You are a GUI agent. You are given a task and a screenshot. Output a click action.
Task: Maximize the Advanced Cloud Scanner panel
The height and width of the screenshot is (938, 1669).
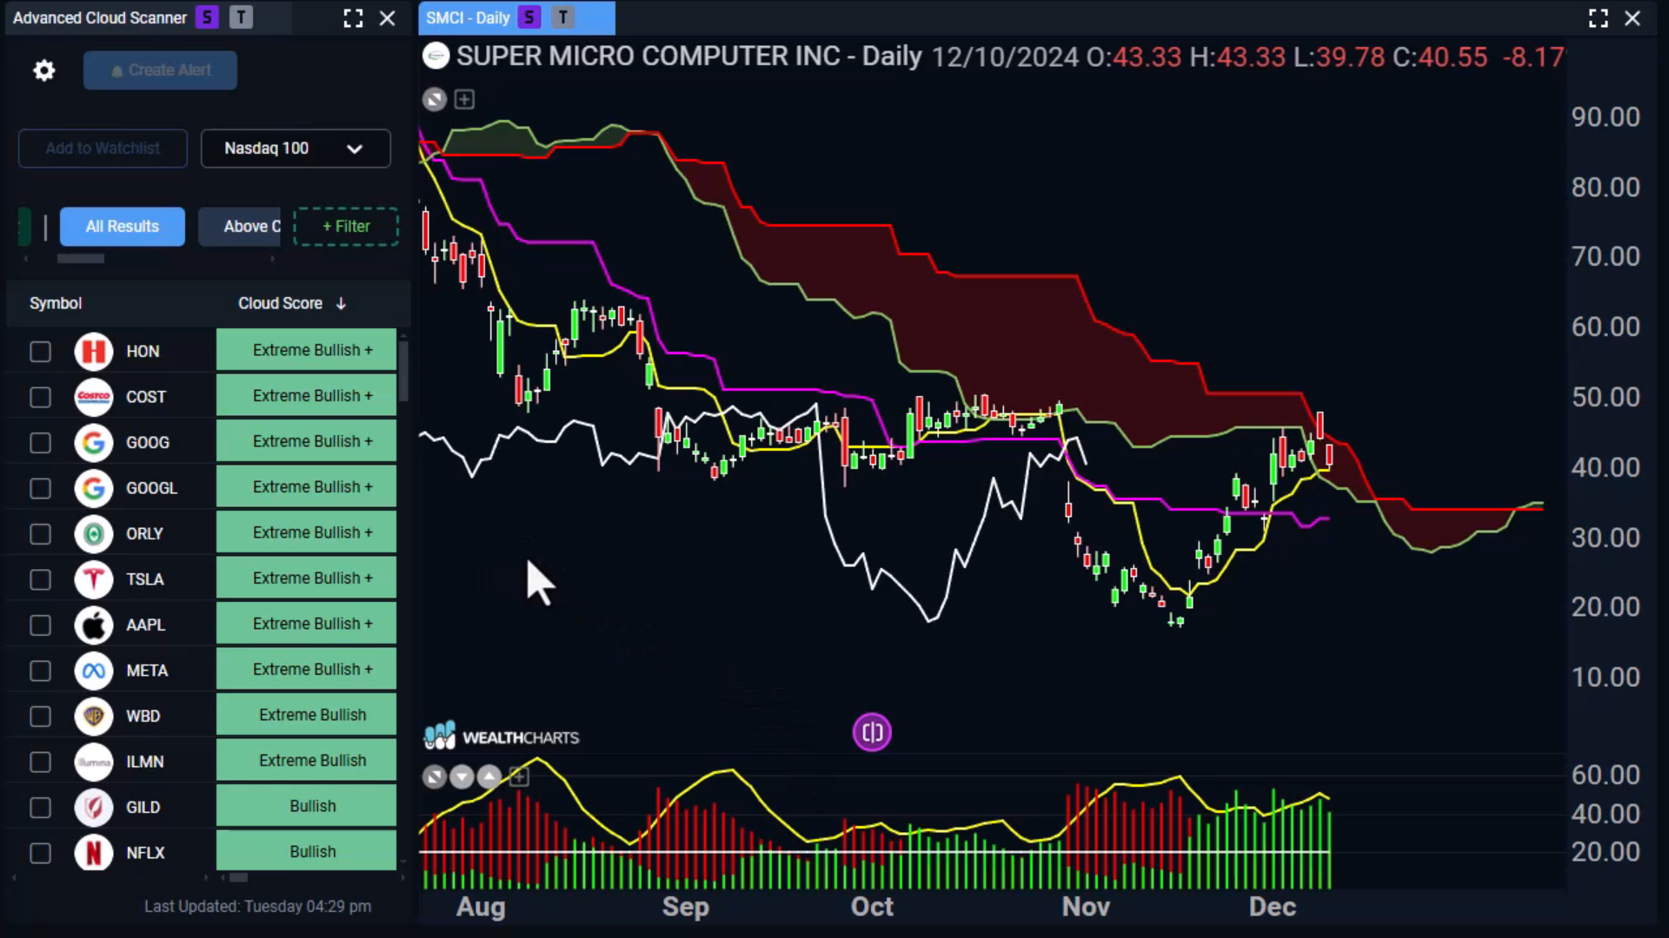[x=353, y=18]
